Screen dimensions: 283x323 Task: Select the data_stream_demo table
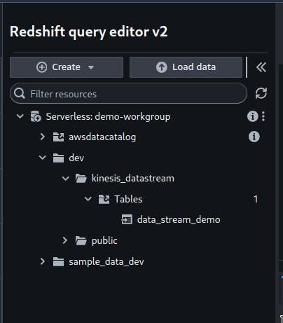pos(179,220)
